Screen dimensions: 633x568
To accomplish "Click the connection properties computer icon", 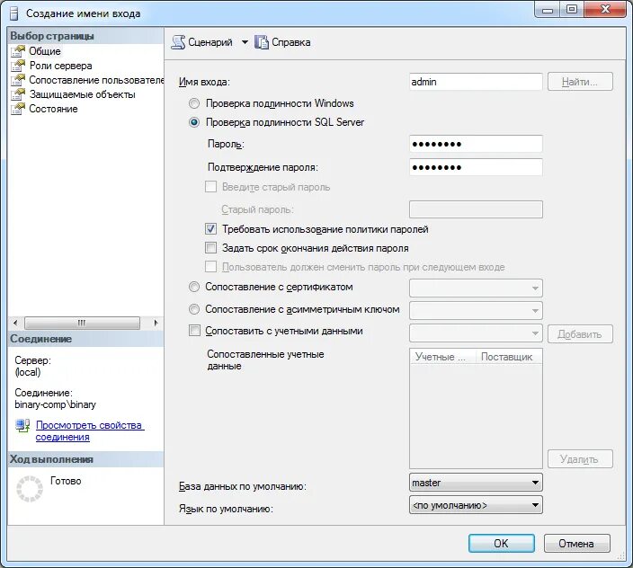I will [x=23, y=426].
